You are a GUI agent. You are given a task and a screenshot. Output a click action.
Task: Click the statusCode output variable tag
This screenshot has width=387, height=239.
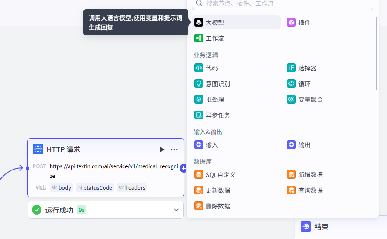(x=95, y=187)
